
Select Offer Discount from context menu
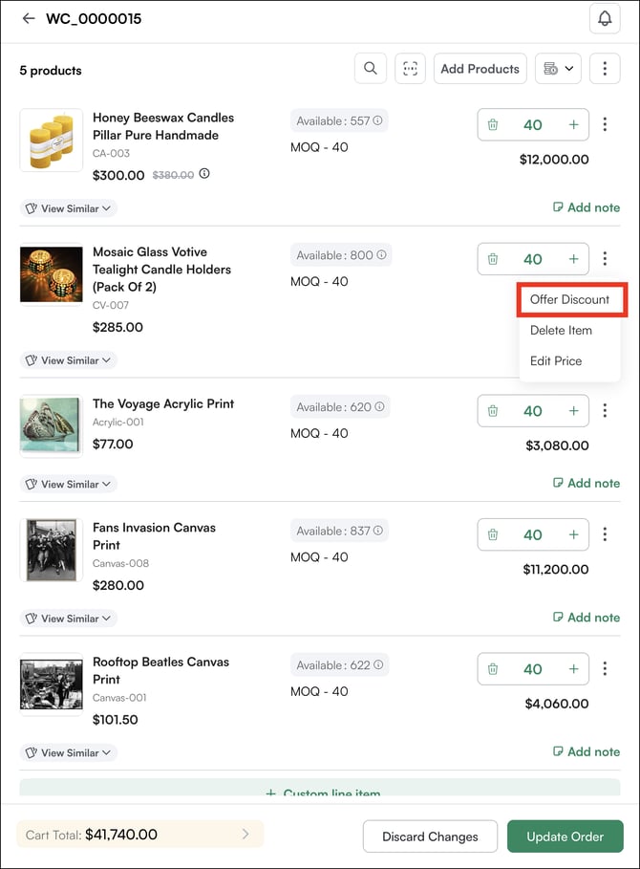point(570,299)
